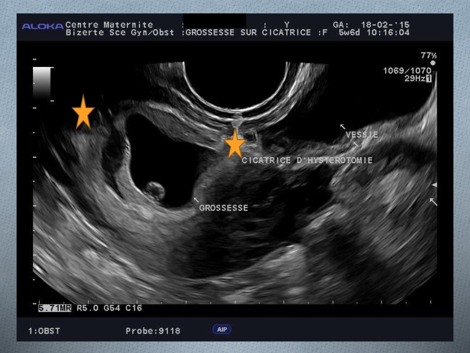The width and height of the screenshot is (470, 353).
Task: Click the date '18-02-'15'
Action: 385,25
